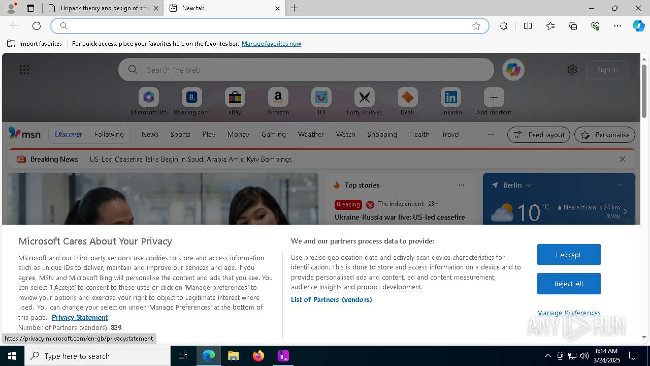
Task: Open Shopping category
Action: point(382,134)
